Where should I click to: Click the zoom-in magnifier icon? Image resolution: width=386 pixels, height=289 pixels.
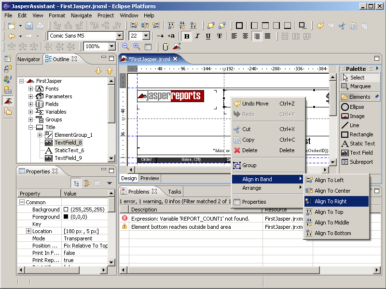(136, 47)
